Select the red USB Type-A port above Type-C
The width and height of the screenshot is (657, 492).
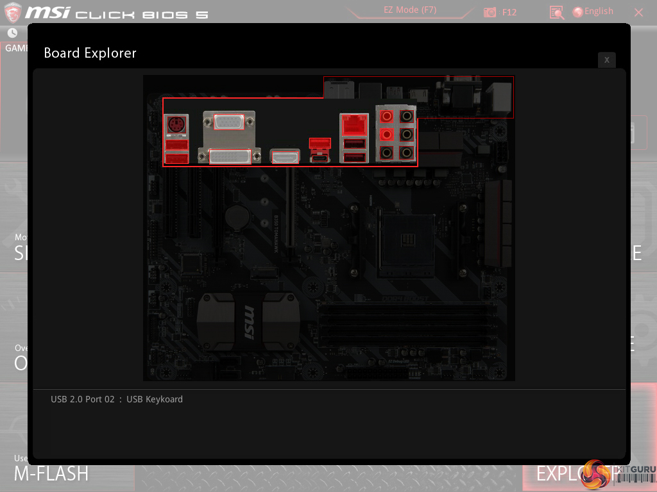(320, 143)
